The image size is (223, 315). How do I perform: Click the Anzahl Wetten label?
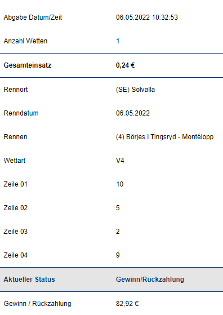coord(25,41)
